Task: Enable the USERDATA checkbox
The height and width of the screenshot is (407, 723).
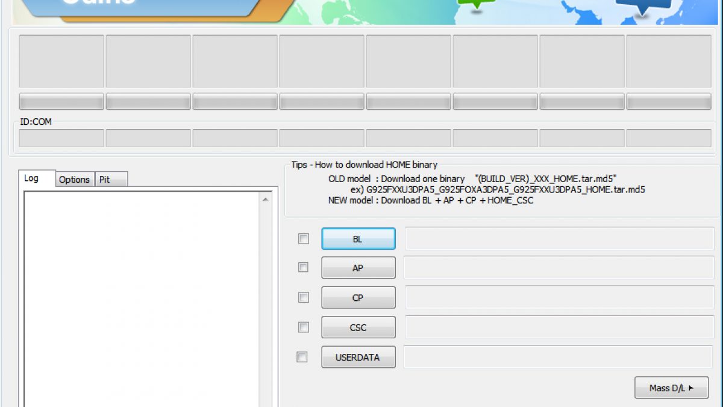Action: 302,357
